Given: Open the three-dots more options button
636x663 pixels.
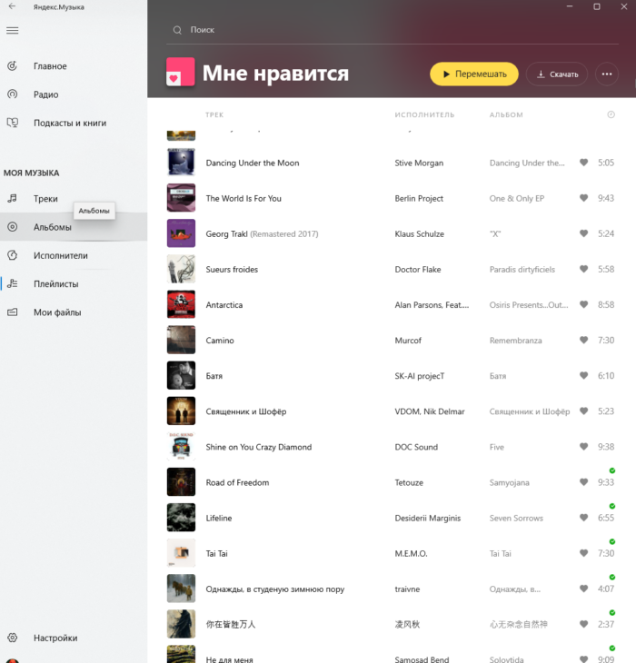Looking at the screenshot, I should tap(607, 74).
